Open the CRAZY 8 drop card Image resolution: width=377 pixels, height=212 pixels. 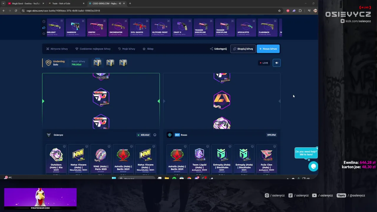(182, 28)
